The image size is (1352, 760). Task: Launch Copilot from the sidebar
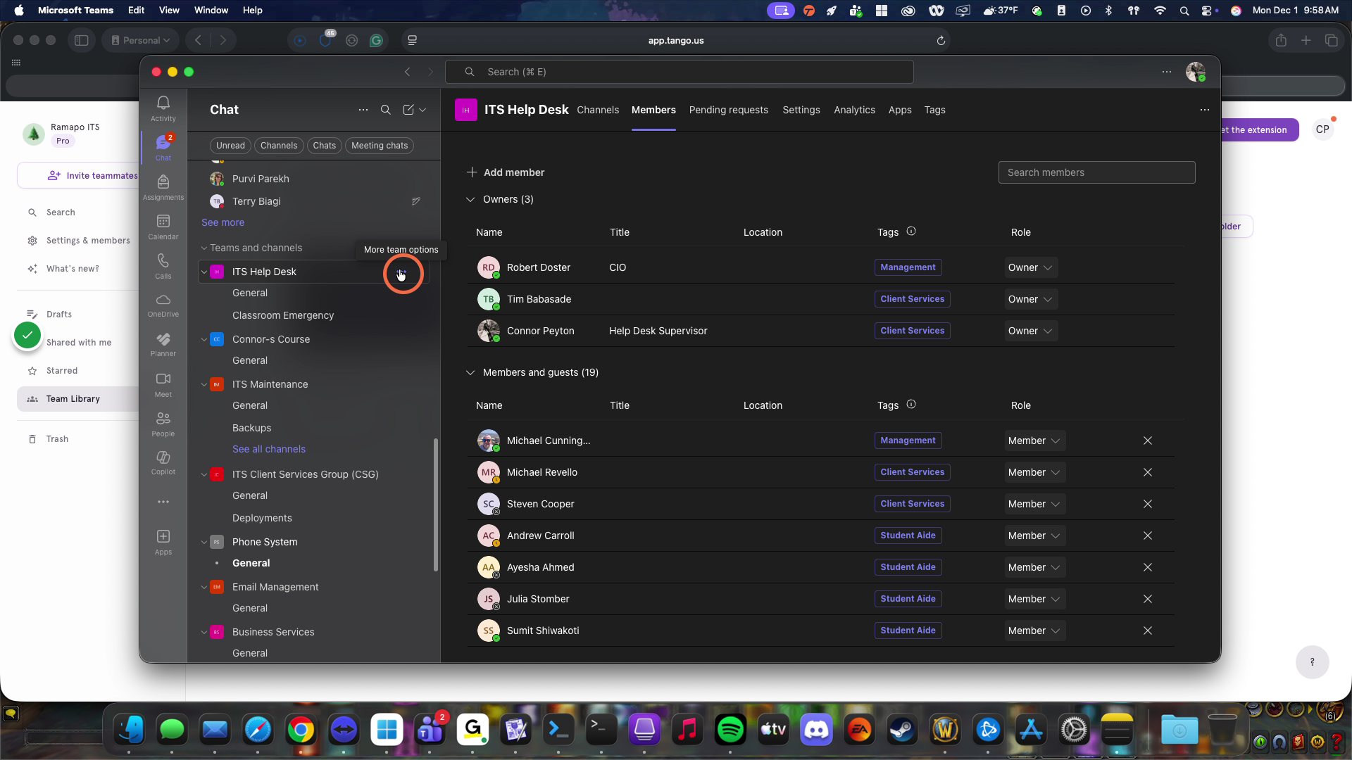(163, 462)
